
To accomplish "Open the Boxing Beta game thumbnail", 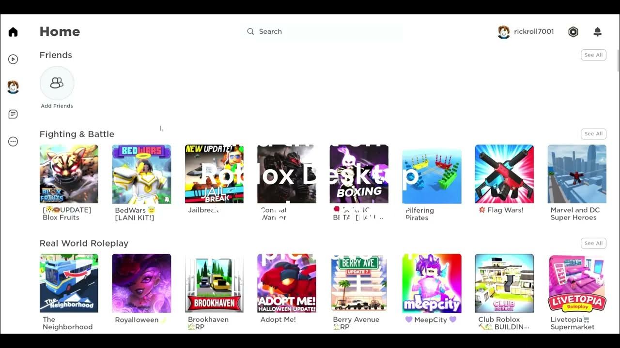I will click(359, 174).
